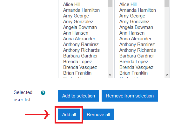This screenshot has width=188, height=127.
Task: Select Ann Hansen in right list
Action: (x=132, y=33)
